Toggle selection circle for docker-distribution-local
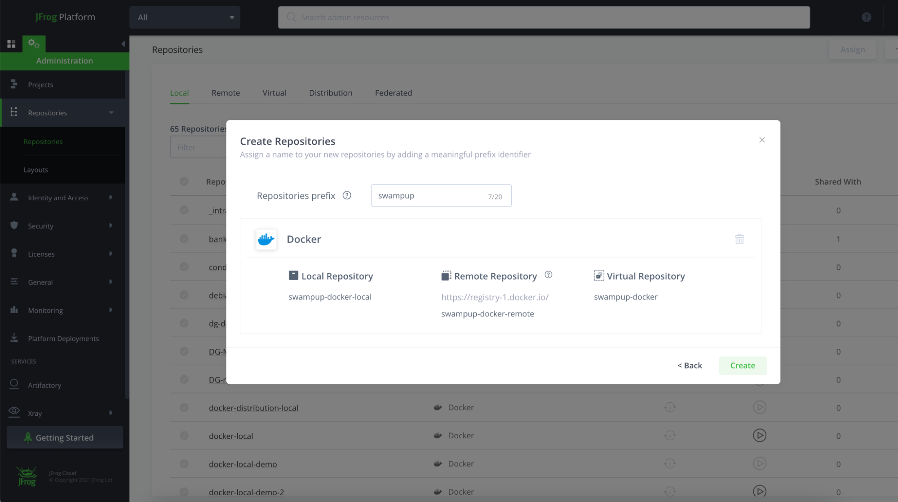The height and width of the screenshot is (502, 898). pos(184,407)
